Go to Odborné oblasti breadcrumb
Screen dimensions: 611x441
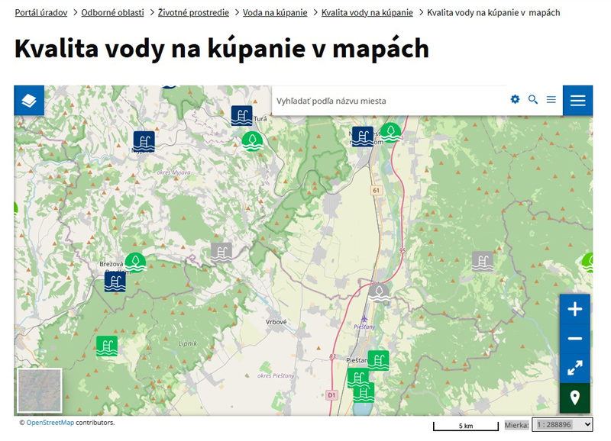click(x=112, y=12)
